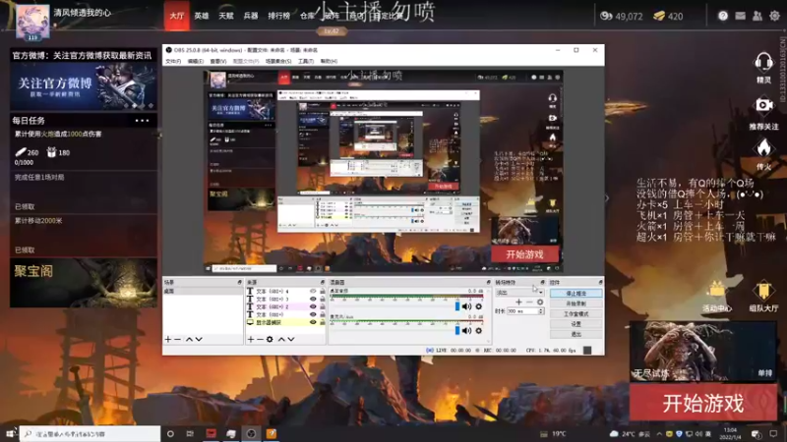
Task: Click 工作室模式 button in OBS
Action: pyautogui.click(x=575, y=313)
